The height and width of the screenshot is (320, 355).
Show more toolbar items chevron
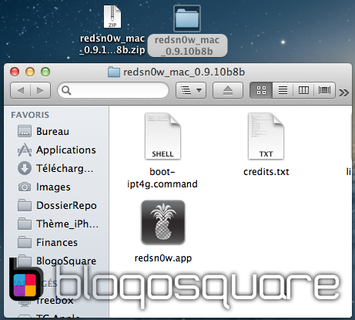(x=344, y=93)
